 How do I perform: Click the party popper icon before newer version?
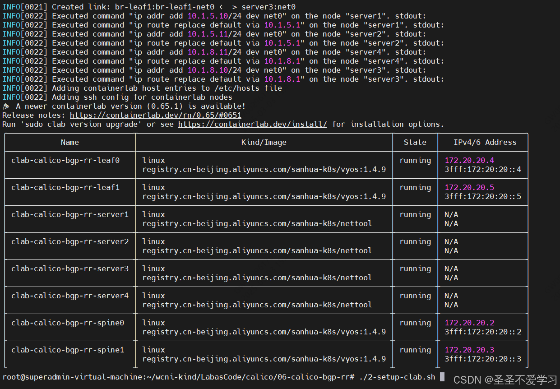tap(6, 107)
